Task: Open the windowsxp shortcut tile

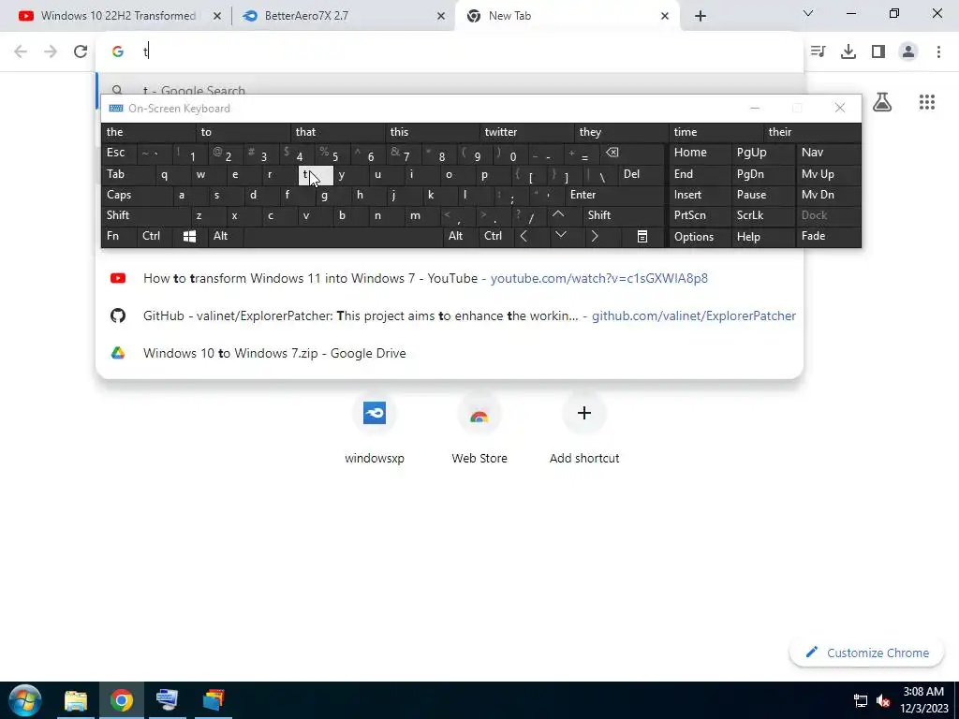Action: point(375,429)
